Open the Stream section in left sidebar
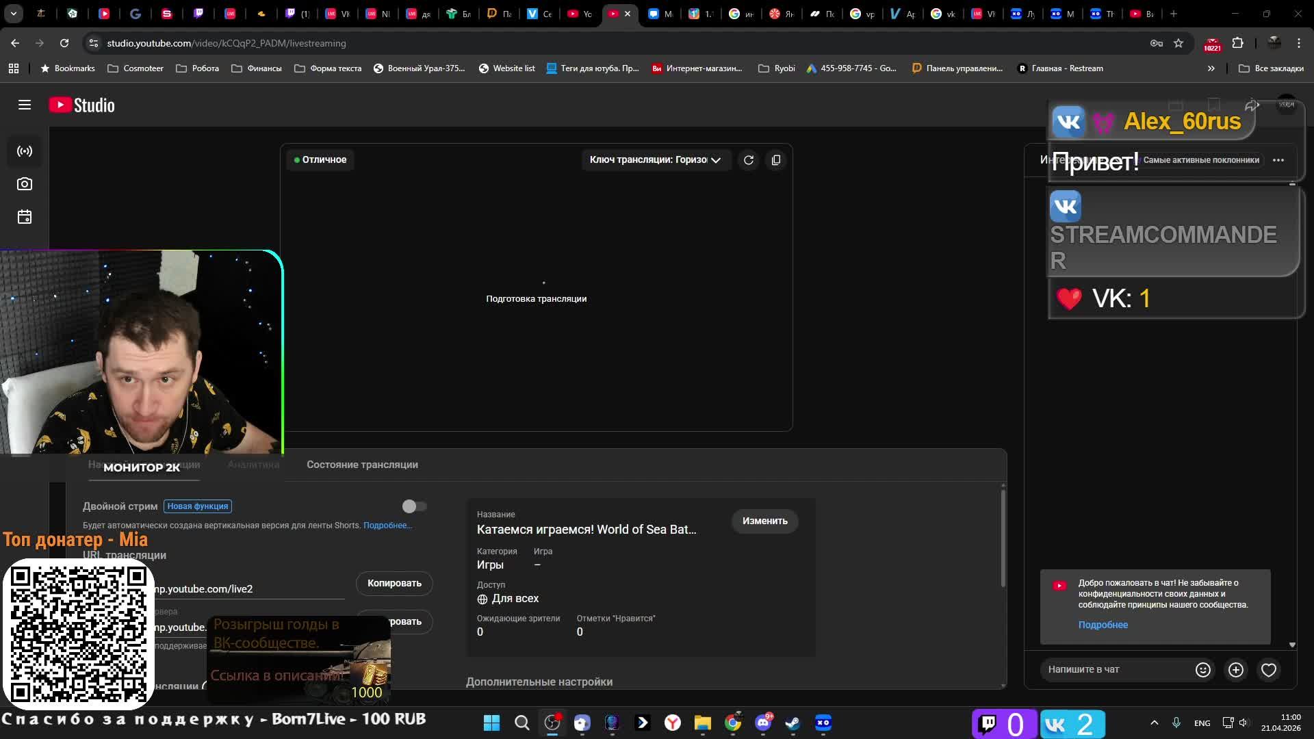1314x739 pixels. point(25,151)
